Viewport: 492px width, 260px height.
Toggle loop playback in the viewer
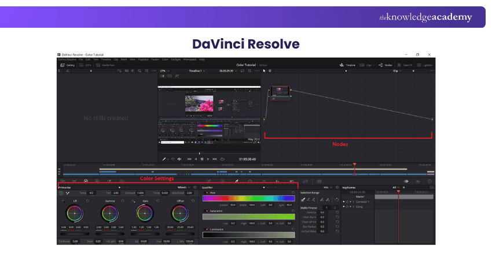coord(222,159)
